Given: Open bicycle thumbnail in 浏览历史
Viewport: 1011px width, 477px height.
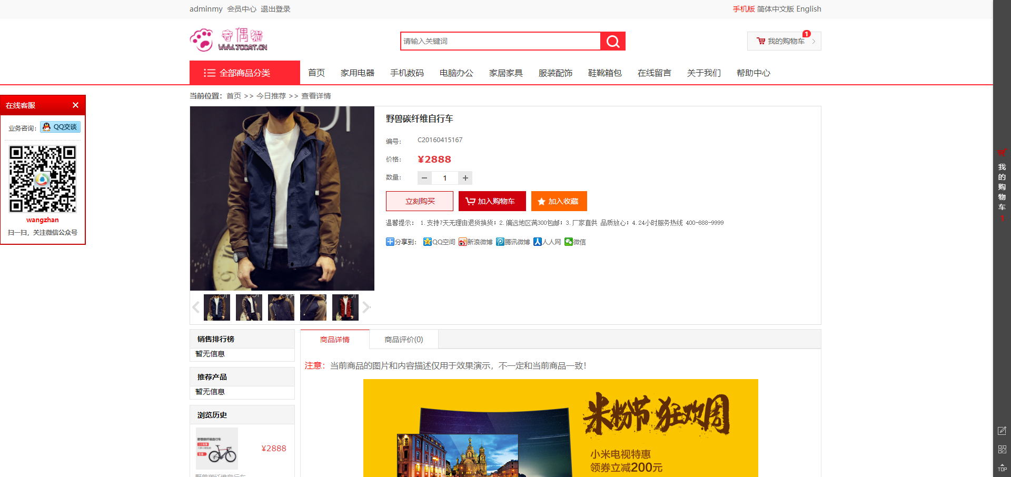Looking at the screenshot, I should pyautogui.click(x=217, y=449).
